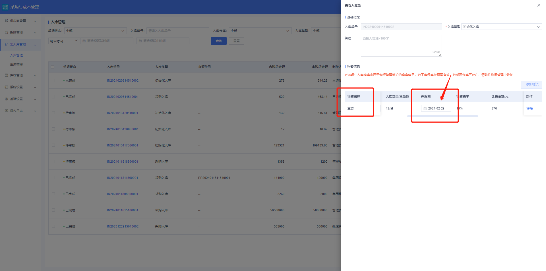
Task: Click the 未税总金额 column header
Action: 320,67
